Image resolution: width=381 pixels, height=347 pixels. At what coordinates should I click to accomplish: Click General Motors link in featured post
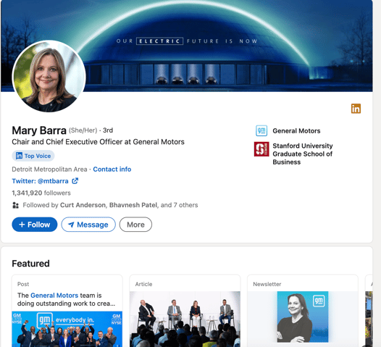point(54,296)
